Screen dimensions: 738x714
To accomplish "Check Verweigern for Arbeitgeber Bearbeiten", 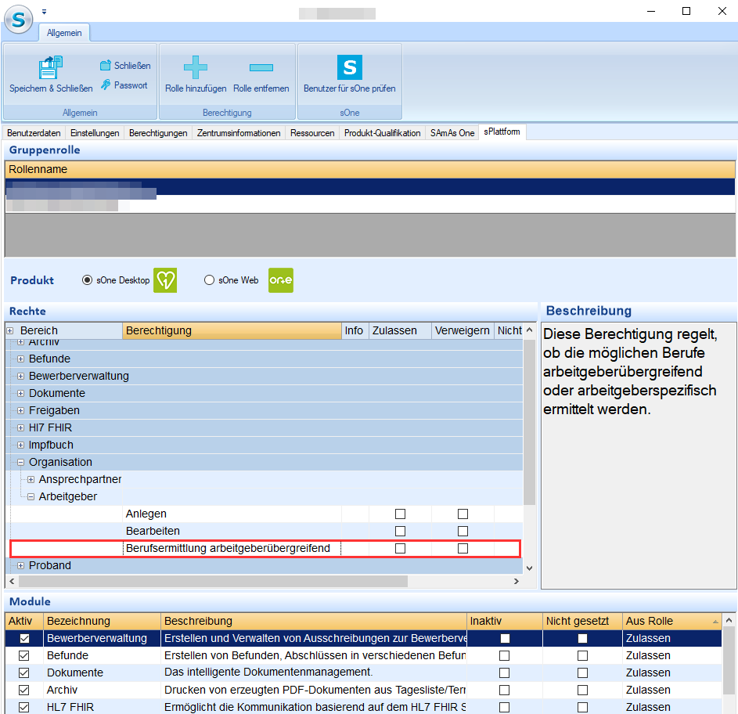I will (x=463, y=532).
